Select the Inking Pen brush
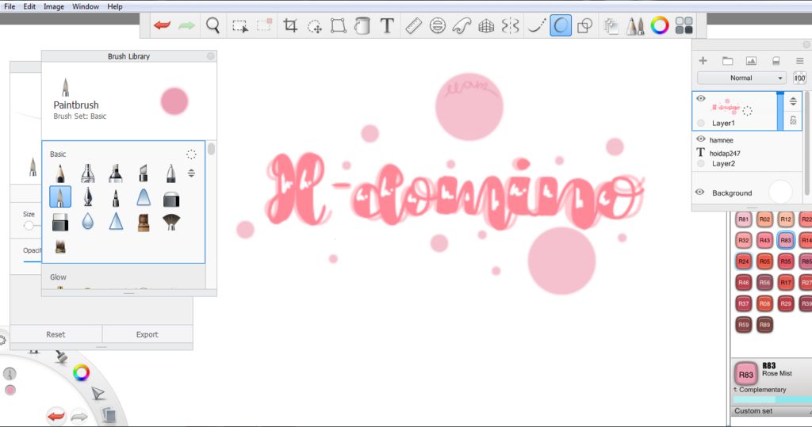Viewport: 812px width, 427px height. [88, 197]
